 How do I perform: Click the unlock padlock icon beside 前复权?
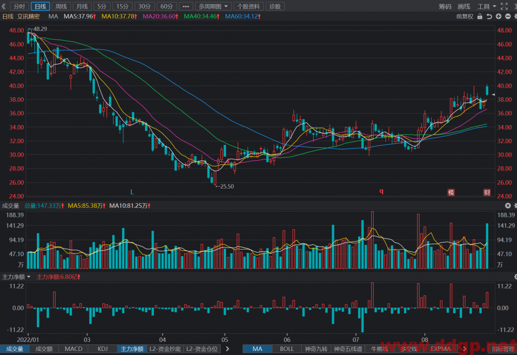coord(480,17)
